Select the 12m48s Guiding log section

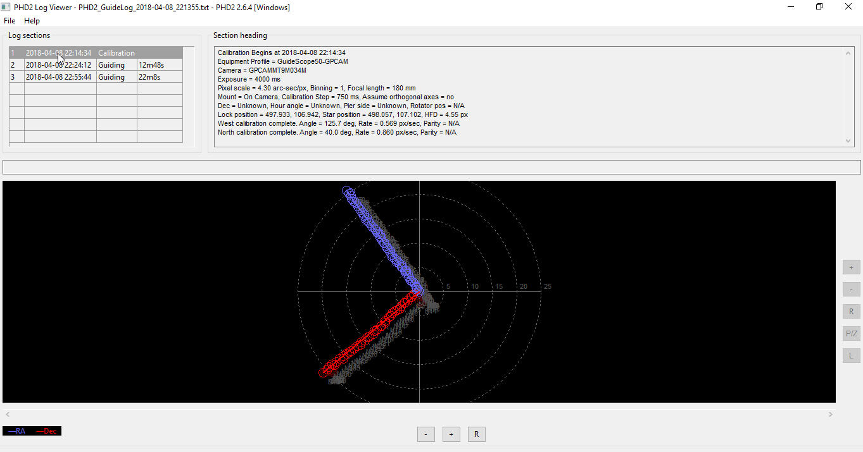point(95,65)
